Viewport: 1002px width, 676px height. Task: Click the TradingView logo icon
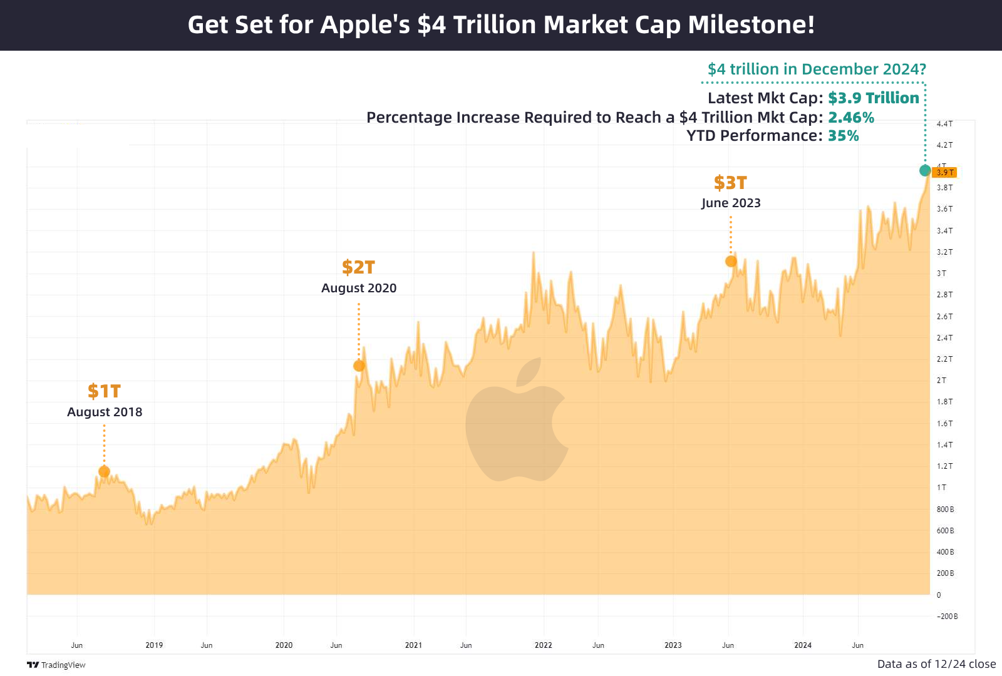coord(33,665)
